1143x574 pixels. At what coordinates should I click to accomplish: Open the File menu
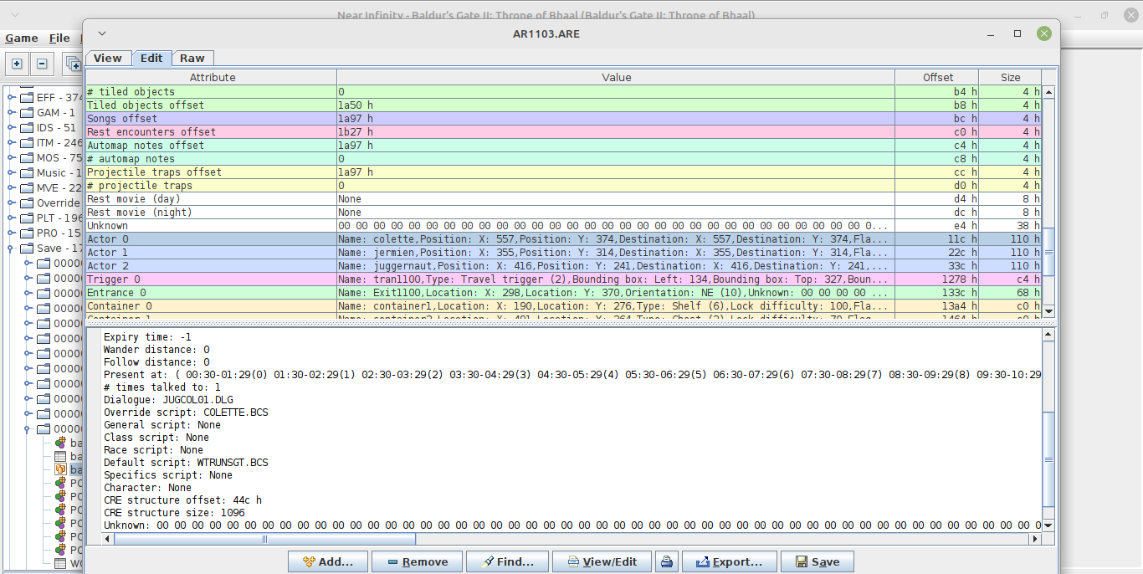59,38
